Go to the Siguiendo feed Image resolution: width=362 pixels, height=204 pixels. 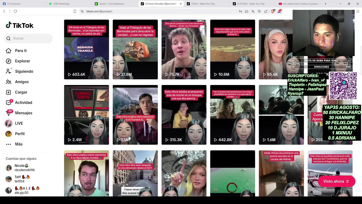pyautogui.click(x=24, y=71)
